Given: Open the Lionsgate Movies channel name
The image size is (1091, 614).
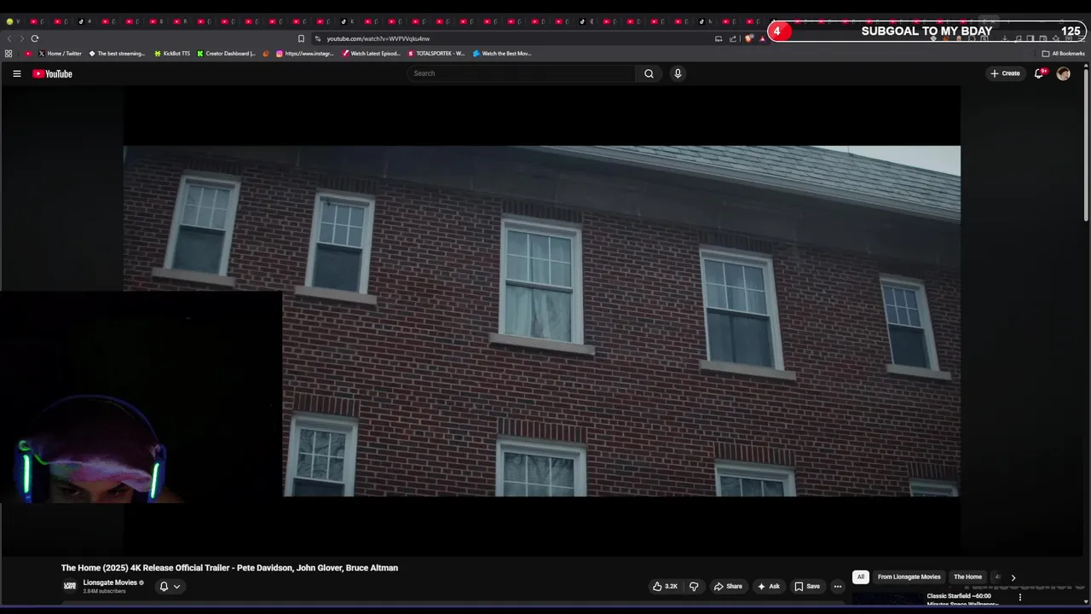Looking at the screenshot, I should pos(110,582).
